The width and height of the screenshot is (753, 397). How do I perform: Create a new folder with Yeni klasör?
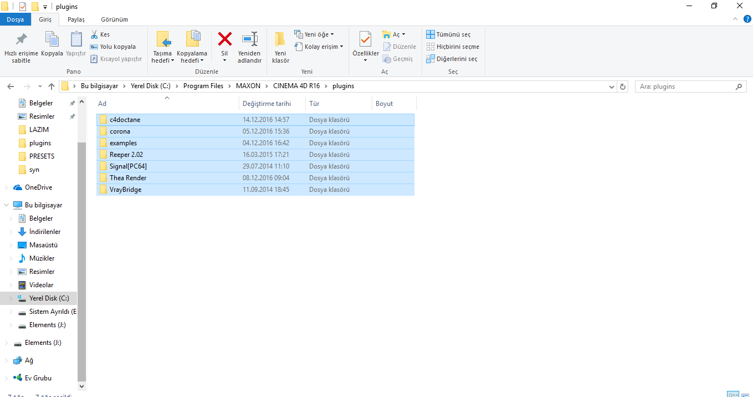coord(280,47)
